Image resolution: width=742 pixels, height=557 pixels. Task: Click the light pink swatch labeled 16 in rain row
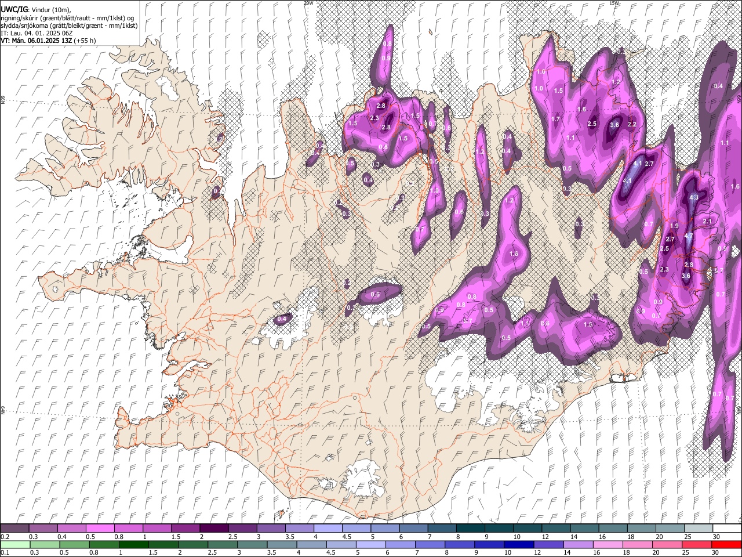608,544
